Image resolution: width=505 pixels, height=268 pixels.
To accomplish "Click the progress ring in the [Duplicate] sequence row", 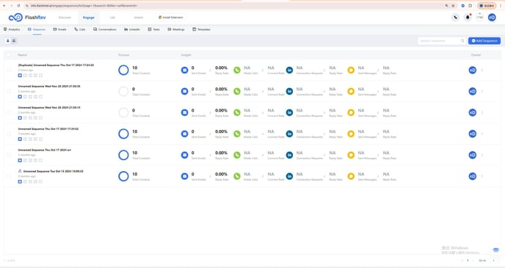I will coord(123,70).
